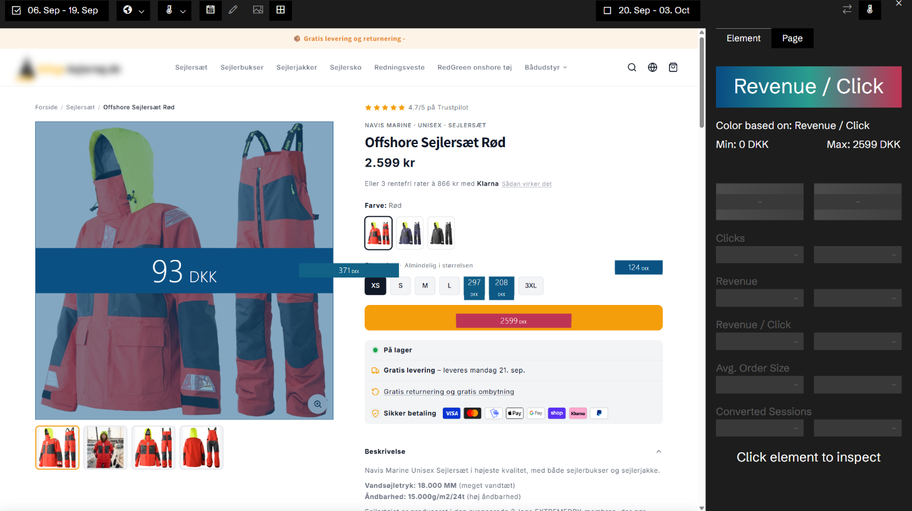The height and width of the screenshot is (511, 912).
Task: Click the Mastercard payment icon
Action: coord(472,413)
